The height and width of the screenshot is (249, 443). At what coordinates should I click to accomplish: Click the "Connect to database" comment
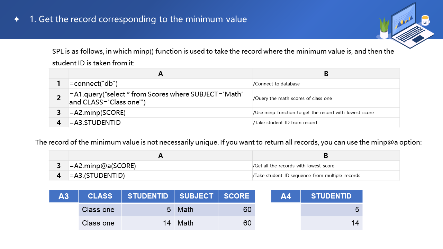(x=277, y=84)
